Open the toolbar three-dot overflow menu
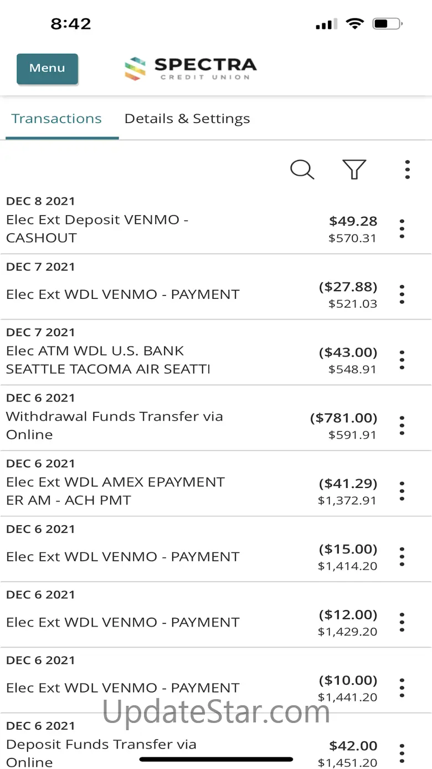The height and width of the screenshot is (769, 432). coord(407,170)
